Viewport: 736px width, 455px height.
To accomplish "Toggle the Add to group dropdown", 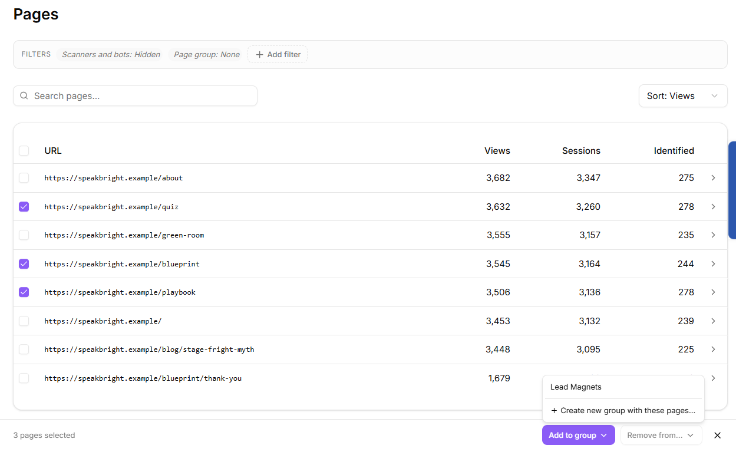I will (578, 436).
